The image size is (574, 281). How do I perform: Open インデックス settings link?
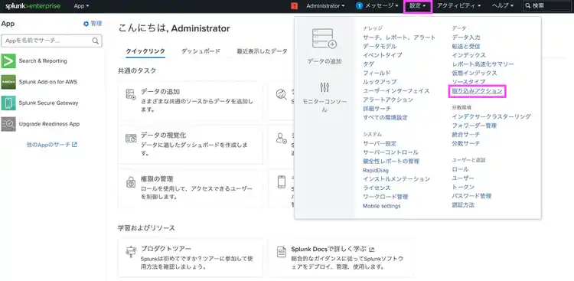[469, 55]
